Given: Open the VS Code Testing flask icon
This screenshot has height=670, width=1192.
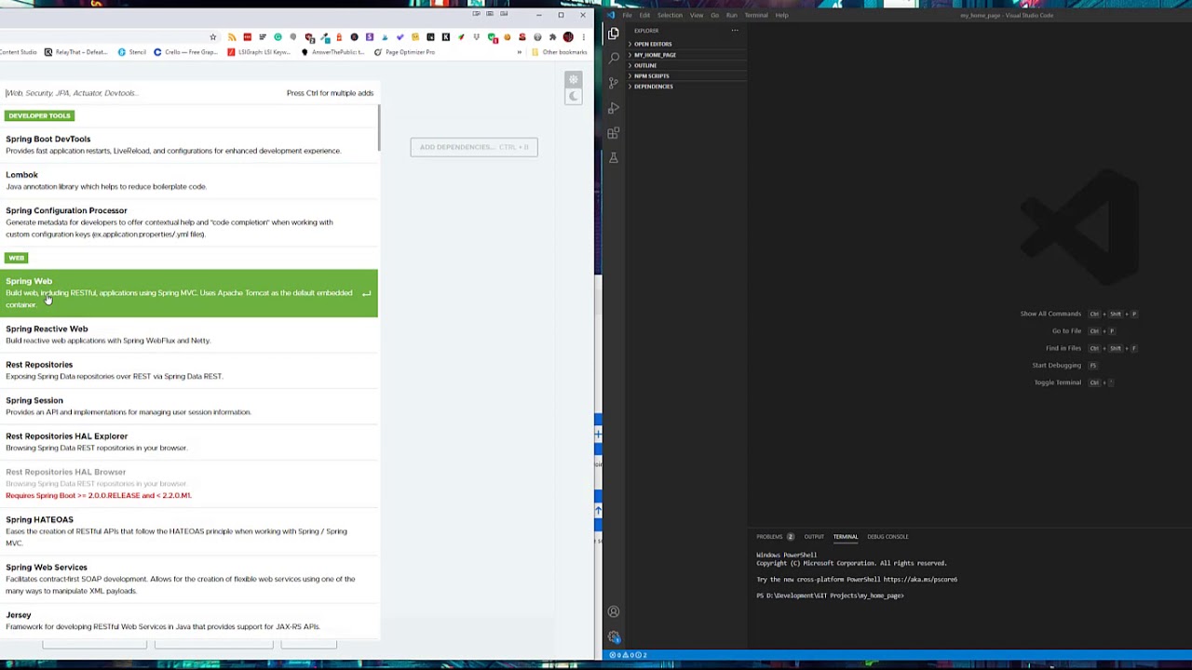Looking at the screenshot, I should coord(613,158).
